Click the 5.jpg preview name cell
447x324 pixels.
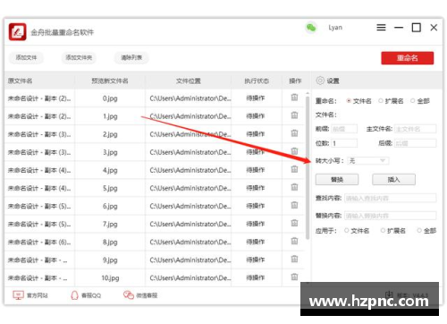pyautogui.click(x=110, y=188)
